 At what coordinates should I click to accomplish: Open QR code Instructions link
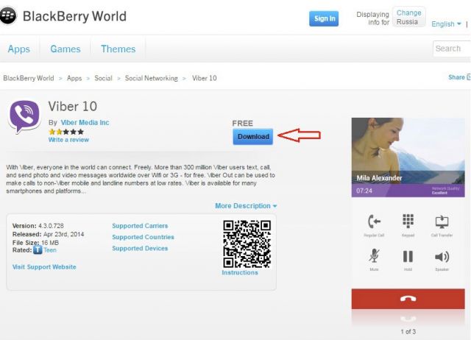point(240,272)
